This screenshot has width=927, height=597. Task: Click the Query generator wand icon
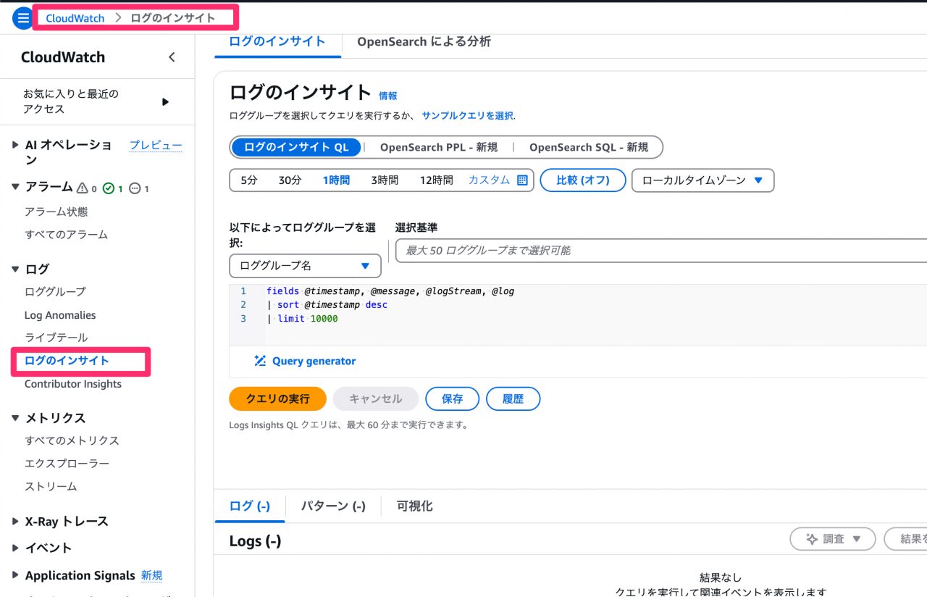point(261,361)
